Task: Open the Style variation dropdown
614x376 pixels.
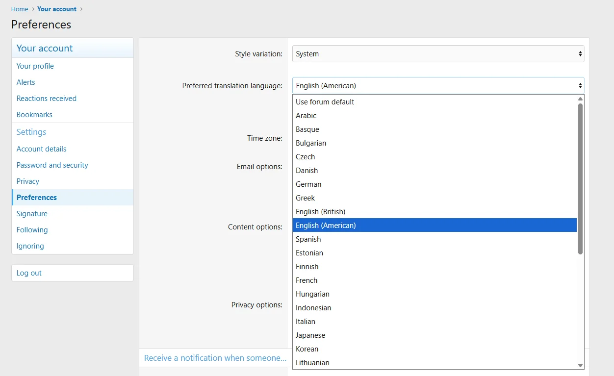Action: click(x=438, y=54)
